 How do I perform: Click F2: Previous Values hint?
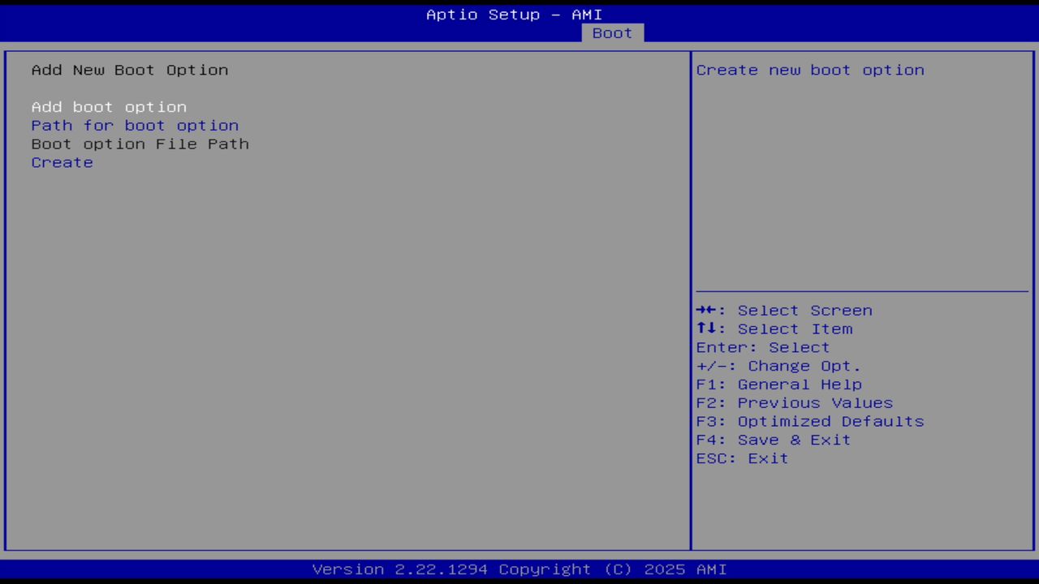point(794,402)
